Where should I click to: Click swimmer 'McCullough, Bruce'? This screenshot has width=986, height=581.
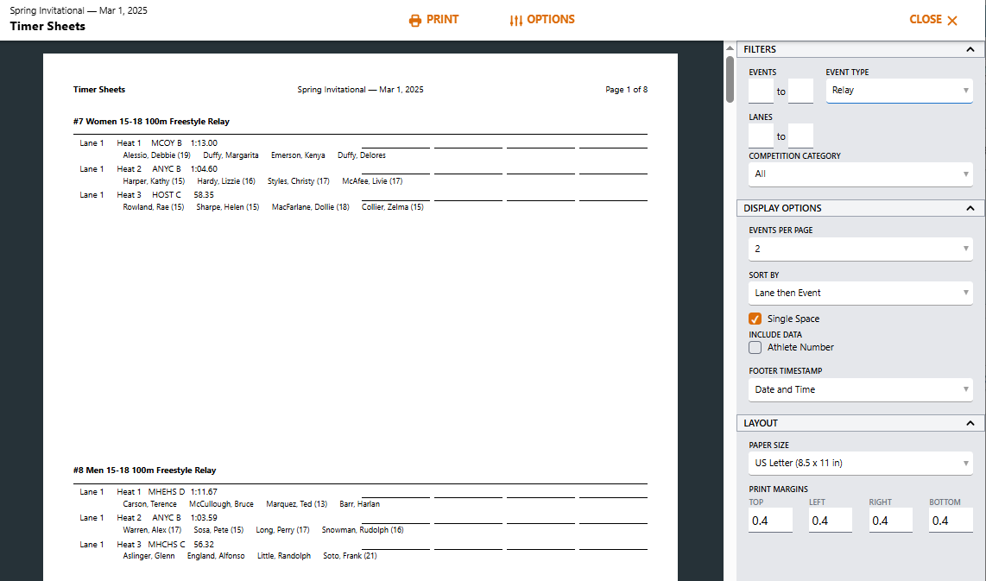click(x=221, y=504)
